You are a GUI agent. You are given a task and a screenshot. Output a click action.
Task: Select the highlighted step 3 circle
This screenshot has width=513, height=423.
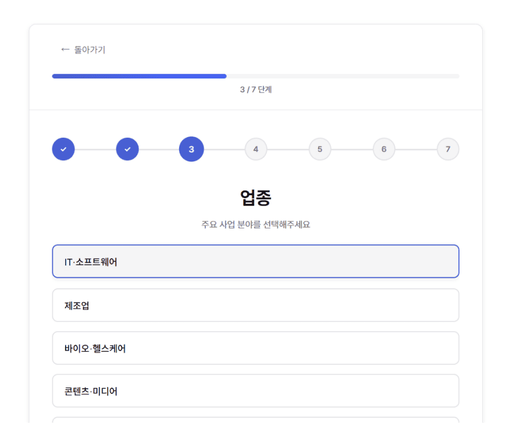191,149
